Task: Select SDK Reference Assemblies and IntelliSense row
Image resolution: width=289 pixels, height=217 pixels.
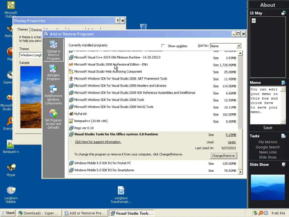Action: point(153,93)
